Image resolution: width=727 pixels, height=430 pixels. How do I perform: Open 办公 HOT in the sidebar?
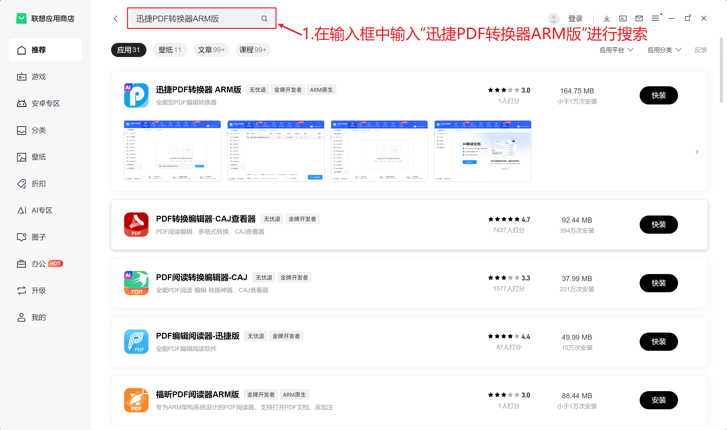coord(45,264)
